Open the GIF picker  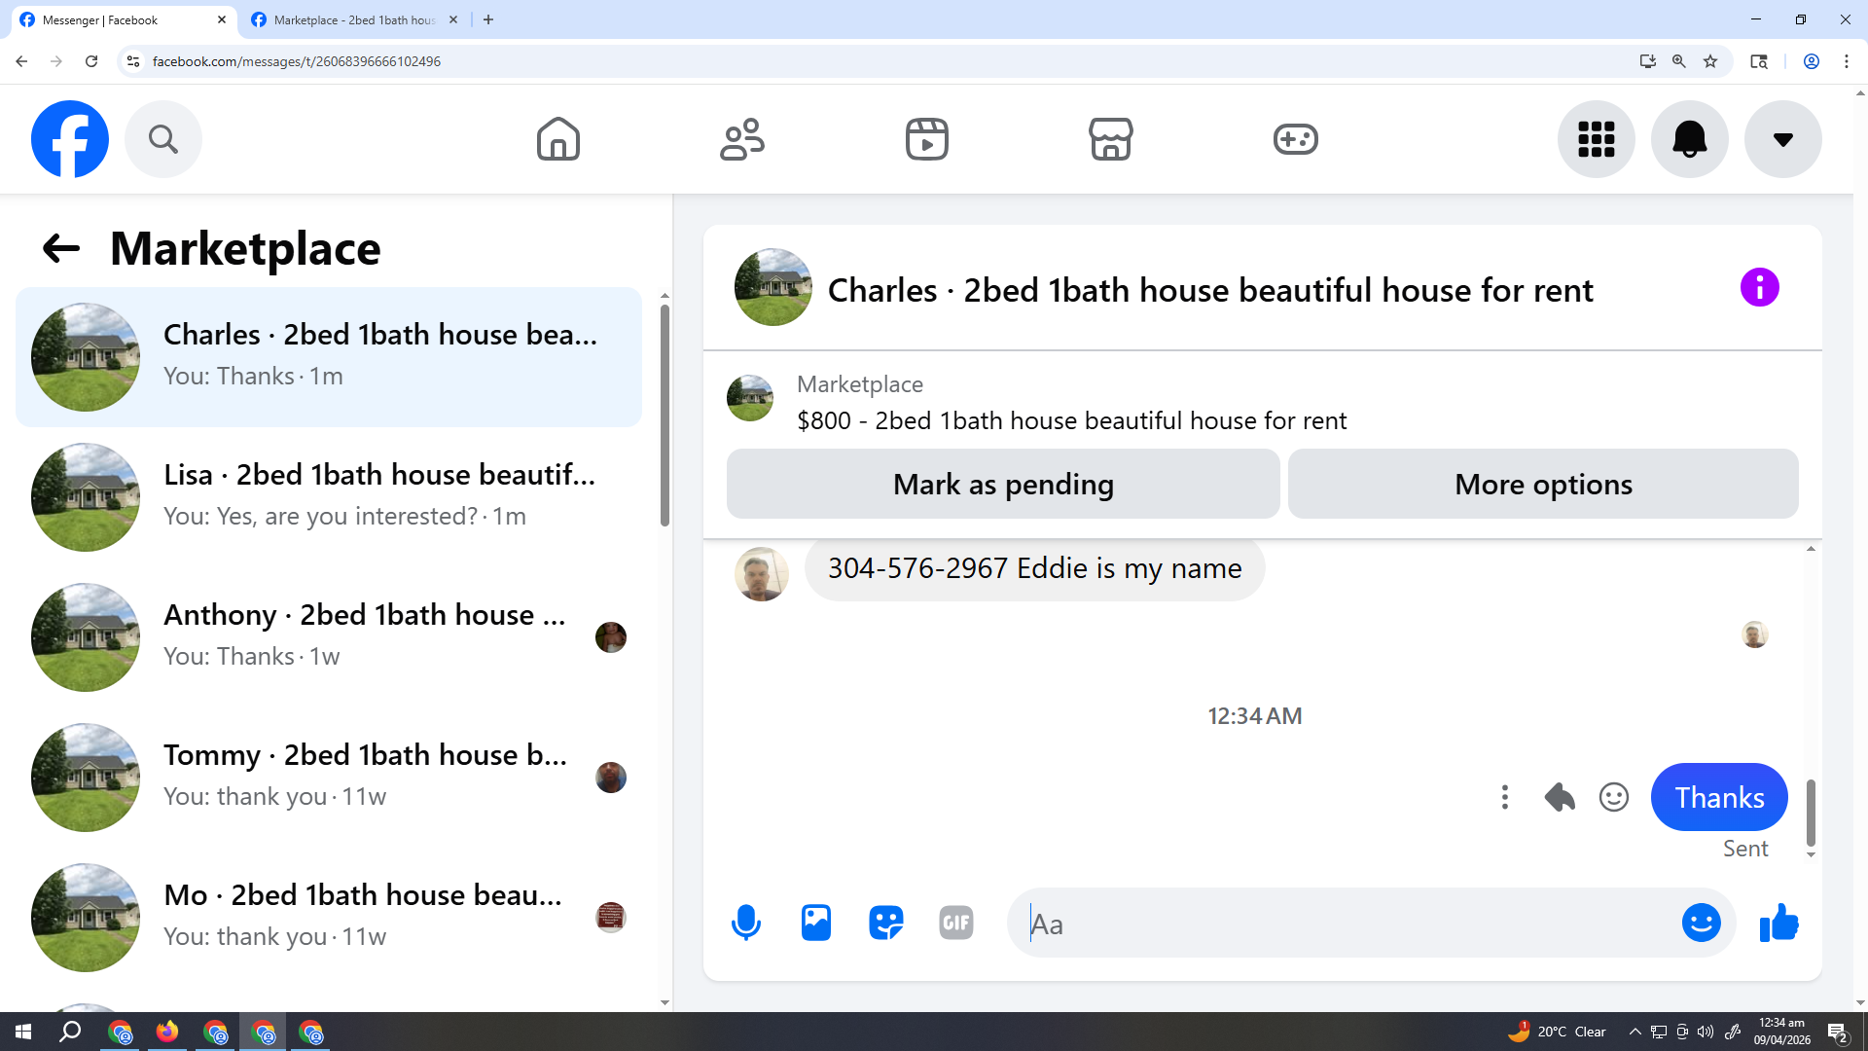click(955, 923)
